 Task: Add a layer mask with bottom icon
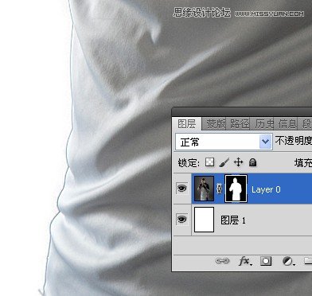(x=266, y=261)
